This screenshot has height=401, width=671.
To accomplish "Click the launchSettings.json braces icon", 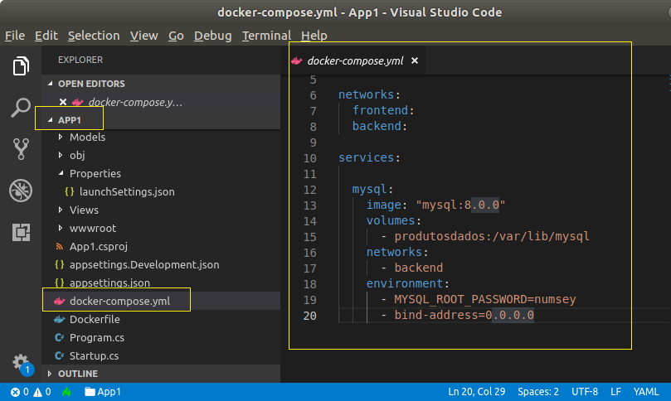I will tap(70, 191).
